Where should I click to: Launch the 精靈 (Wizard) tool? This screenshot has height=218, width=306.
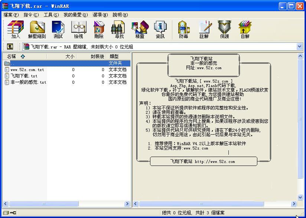[x=140, y=30]
